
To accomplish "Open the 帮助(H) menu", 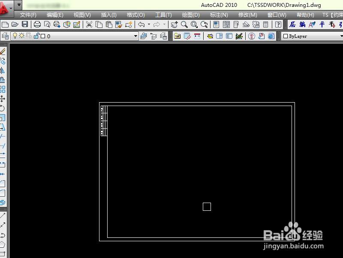I will coord(305,15).
